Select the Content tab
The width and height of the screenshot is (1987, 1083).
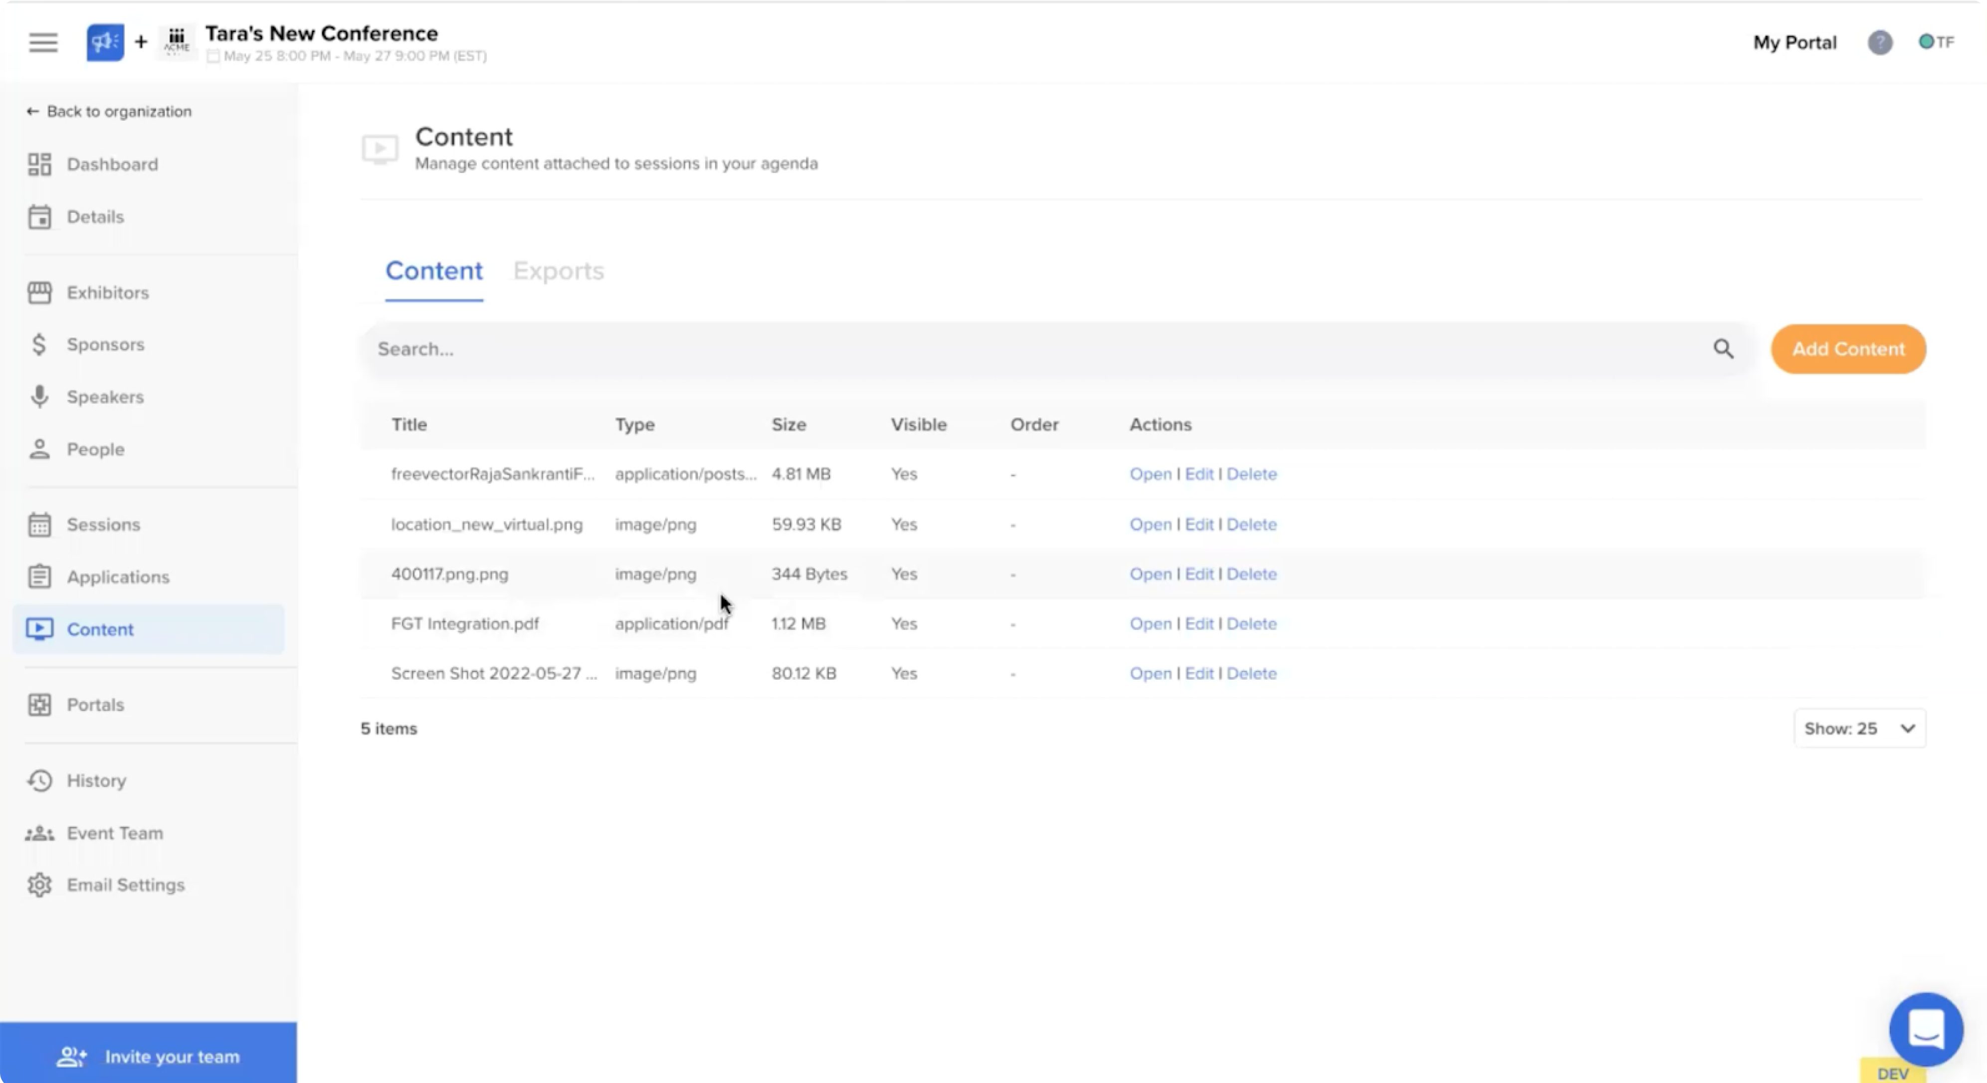[433, 271]
